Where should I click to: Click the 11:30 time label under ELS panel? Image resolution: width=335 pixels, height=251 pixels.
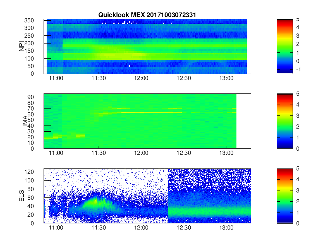tap(99, 228)
